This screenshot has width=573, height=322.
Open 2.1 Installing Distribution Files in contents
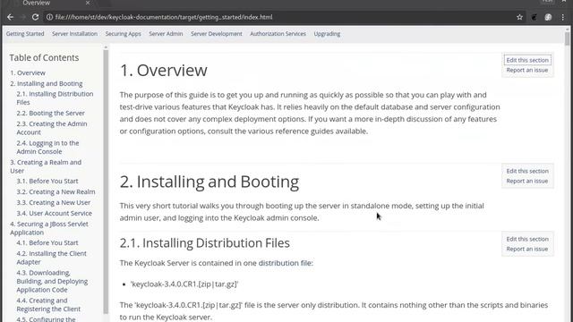[55, 97]
